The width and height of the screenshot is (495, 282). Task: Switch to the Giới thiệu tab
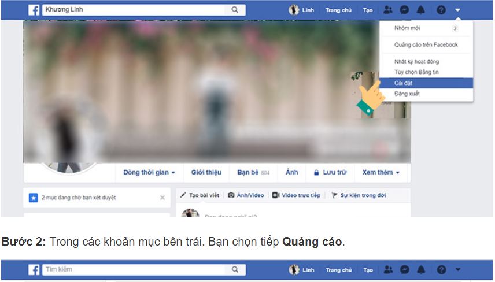point(206,173)
